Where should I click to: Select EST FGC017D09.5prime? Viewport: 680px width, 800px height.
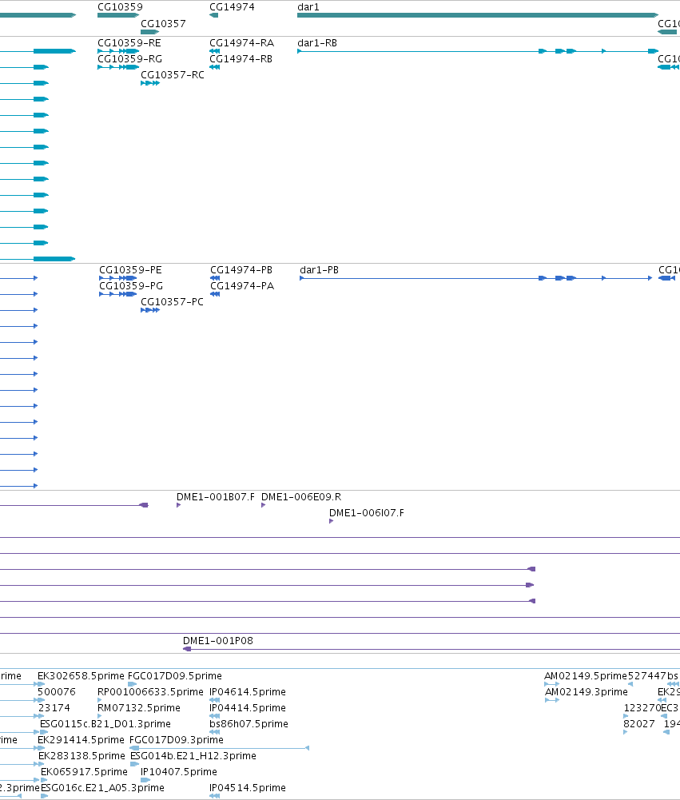coord(175,676)
